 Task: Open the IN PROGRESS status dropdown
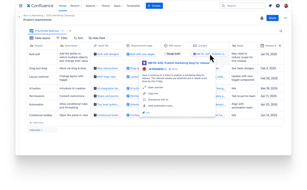click(x=157, y=69)
